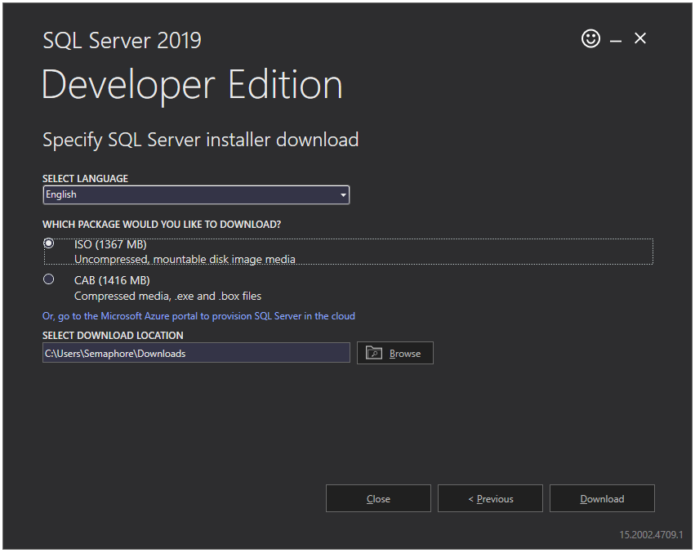Click 'WHICH PACKAGE WOULD YOU LIKE TO DOWNLOAD?' label
The image size is (695, 553).
coord(162,225)
